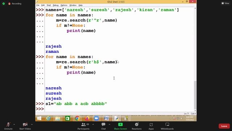
Task: Open the Participants panel
Action: click(x=83, y=126)
